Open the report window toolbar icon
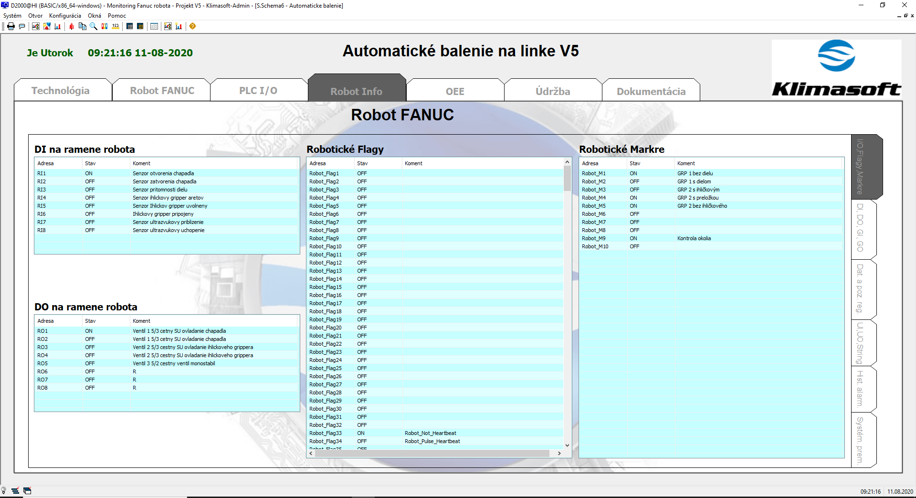Viewport: 916px width, 498px height. click(154, 26)
